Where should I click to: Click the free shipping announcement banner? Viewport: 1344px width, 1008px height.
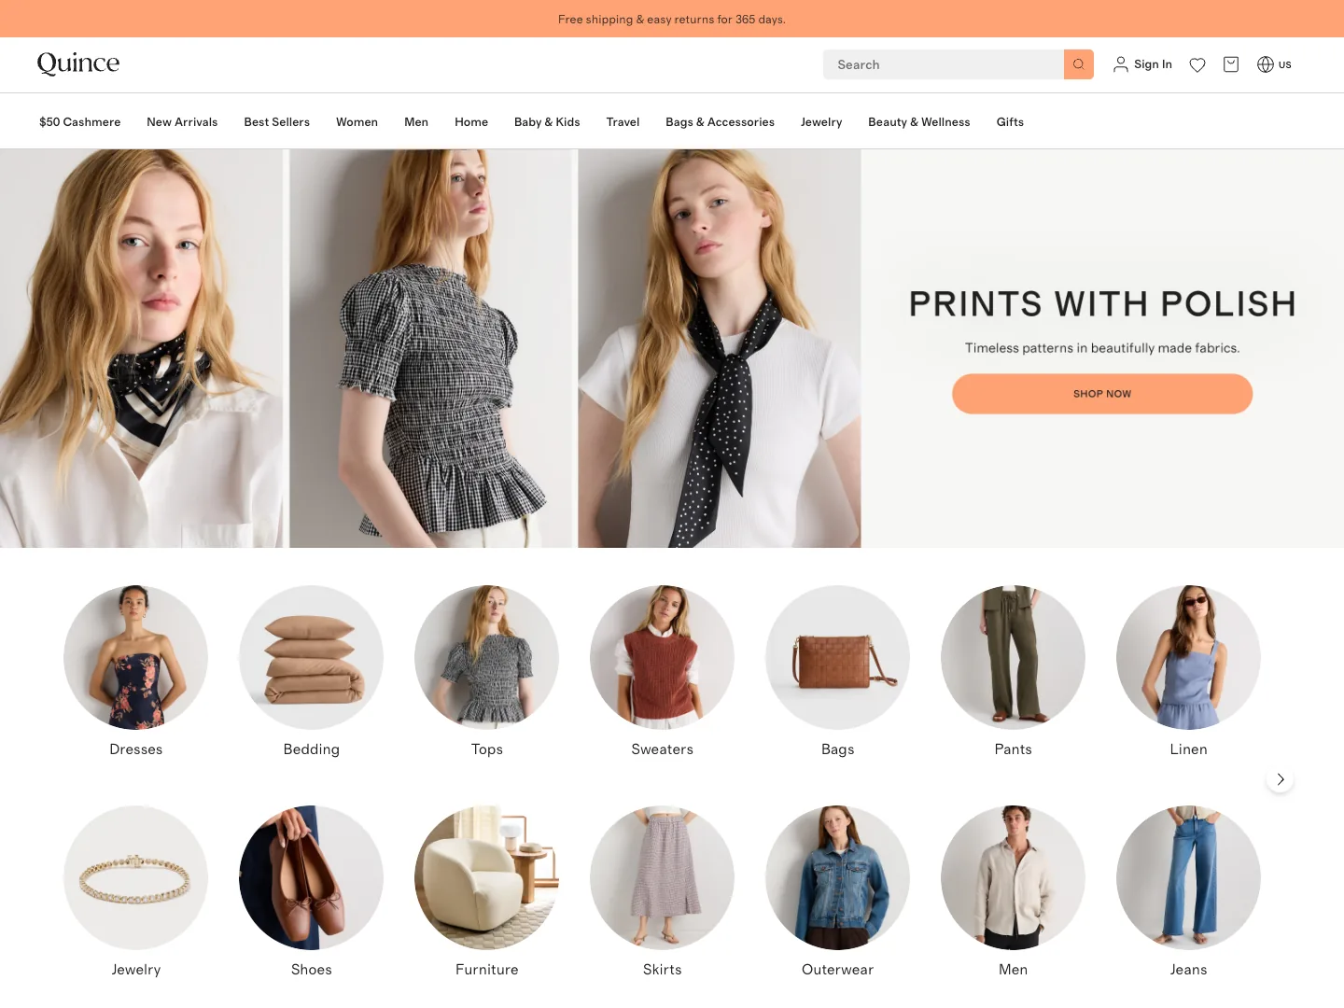coord(672,19)
